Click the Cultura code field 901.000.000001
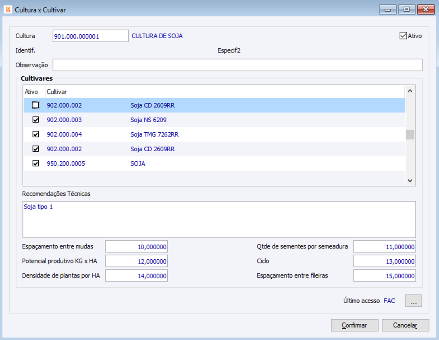Viewport: 439px width, 340px height. [x=90, y=36]
